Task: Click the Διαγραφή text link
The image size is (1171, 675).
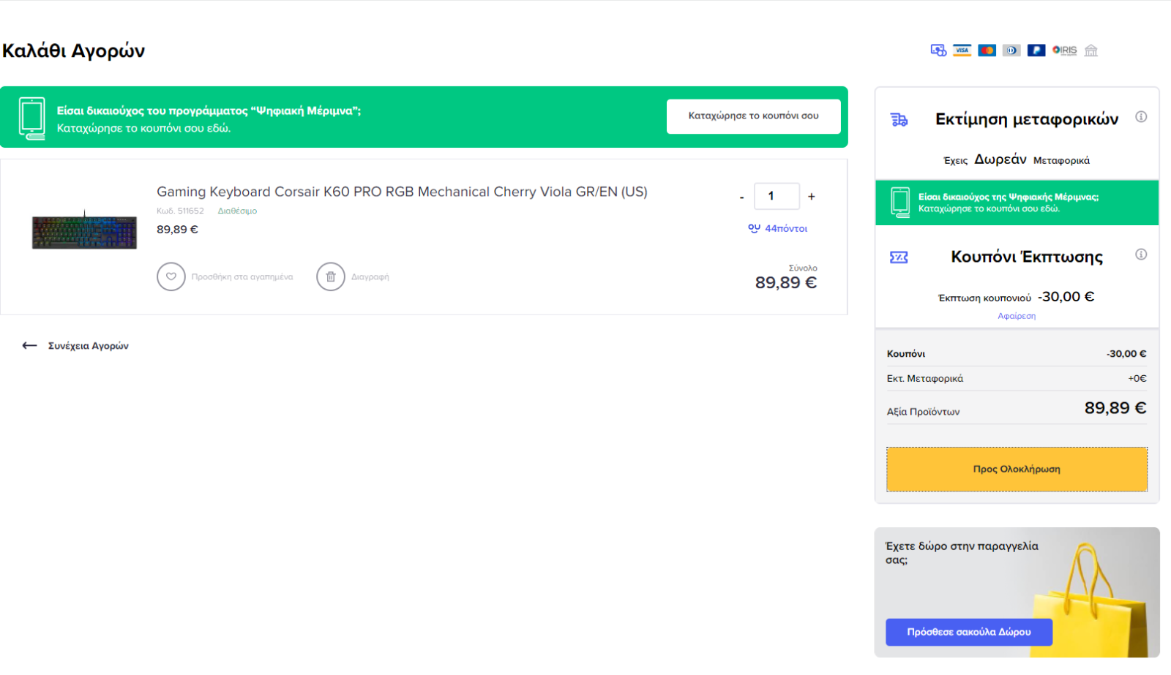Action: tap(370, 277)
